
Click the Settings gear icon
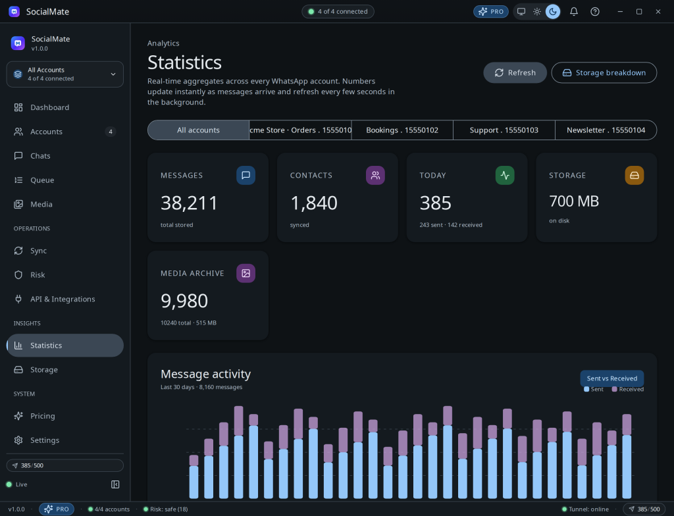(18, 440)
